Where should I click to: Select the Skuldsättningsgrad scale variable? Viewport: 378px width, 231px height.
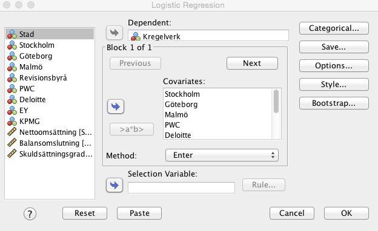click(50, 154)
